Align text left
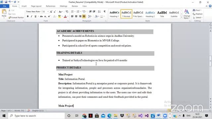This screenshot has width=212, height=119. [x=72, y=16]
